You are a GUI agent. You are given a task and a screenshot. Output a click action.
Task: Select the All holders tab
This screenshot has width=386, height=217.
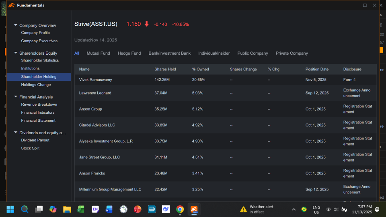(76, 53)
